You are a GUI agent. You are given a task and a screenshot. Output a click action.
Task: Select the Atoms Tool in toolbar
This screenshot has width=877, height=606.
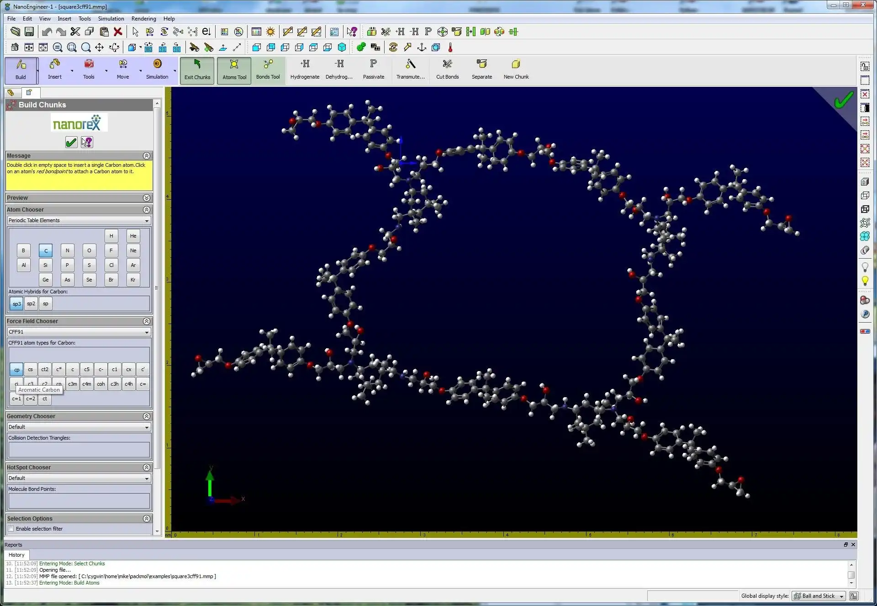(x=233, y=69)
